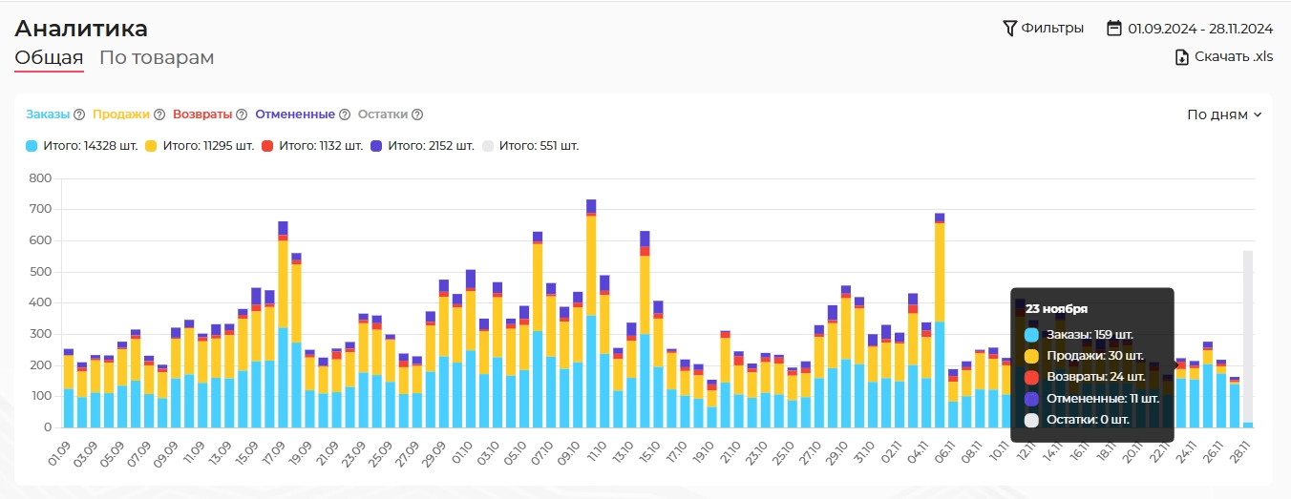Open the По дням grouping dropdown

(x=1224, y=114)
